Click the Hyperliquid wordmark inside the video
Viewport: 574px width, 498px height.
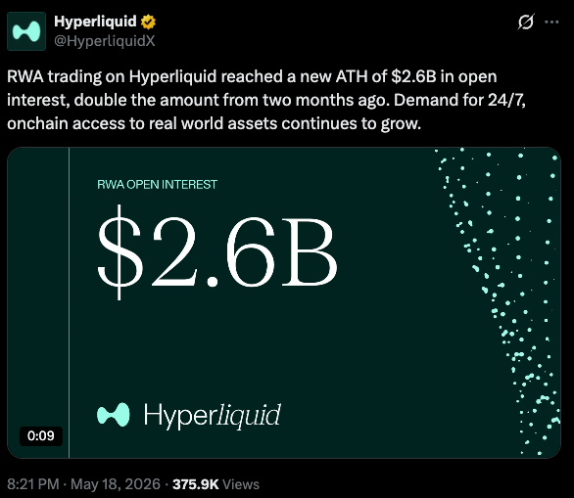(x=213, y=416)
